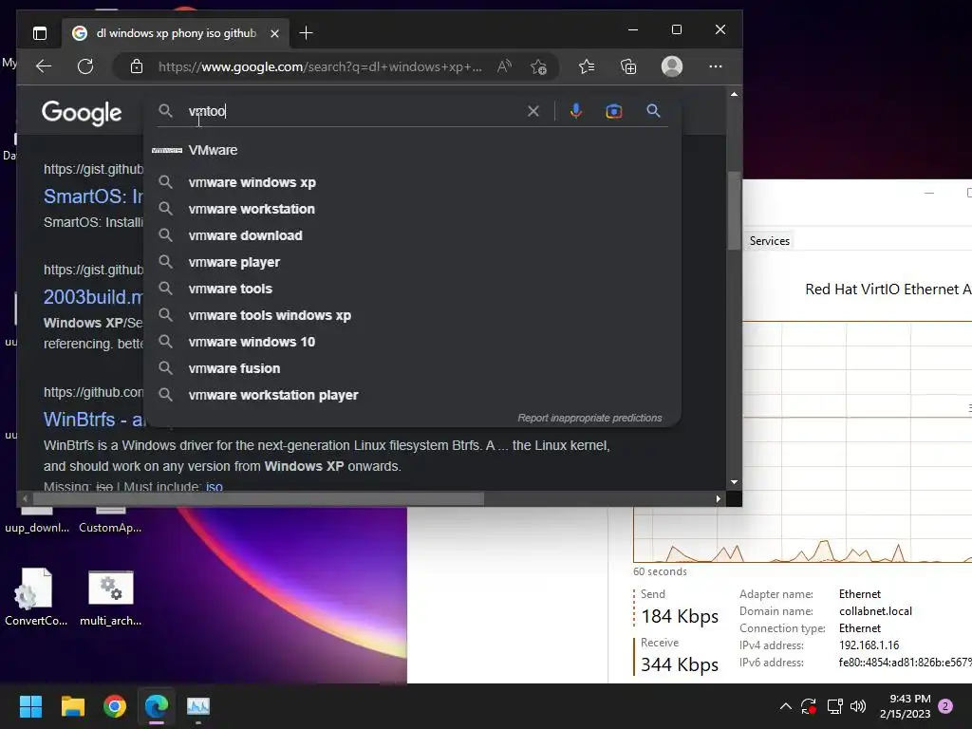972x729 pixels.
Task: Close the 'dl windows xp phony iso github' tab
Action: [x=274, y=33]
